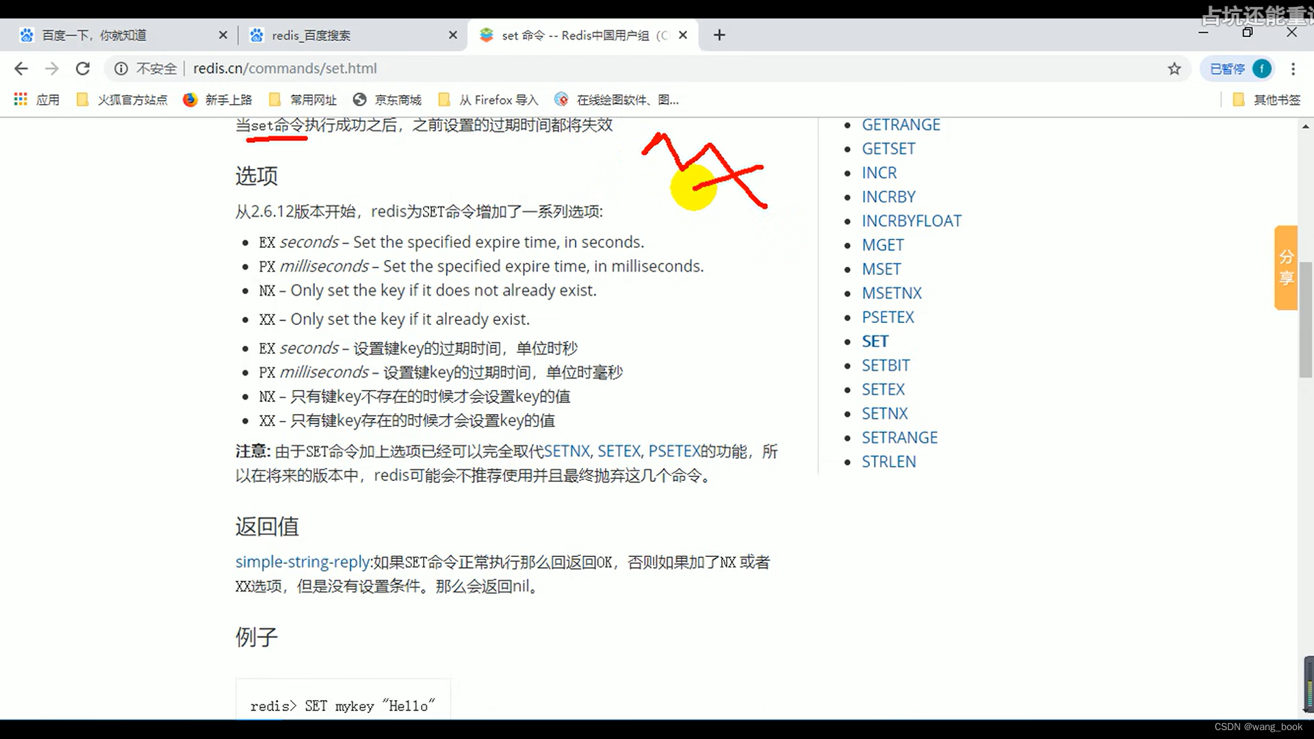Open the 新手上路 Firefox bookmark
This screenshot has height=739, width=1314.
[218, 100]
